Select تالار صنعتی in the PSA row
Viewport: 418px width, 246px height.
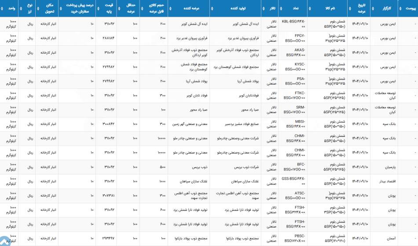(x=271, y=81)
